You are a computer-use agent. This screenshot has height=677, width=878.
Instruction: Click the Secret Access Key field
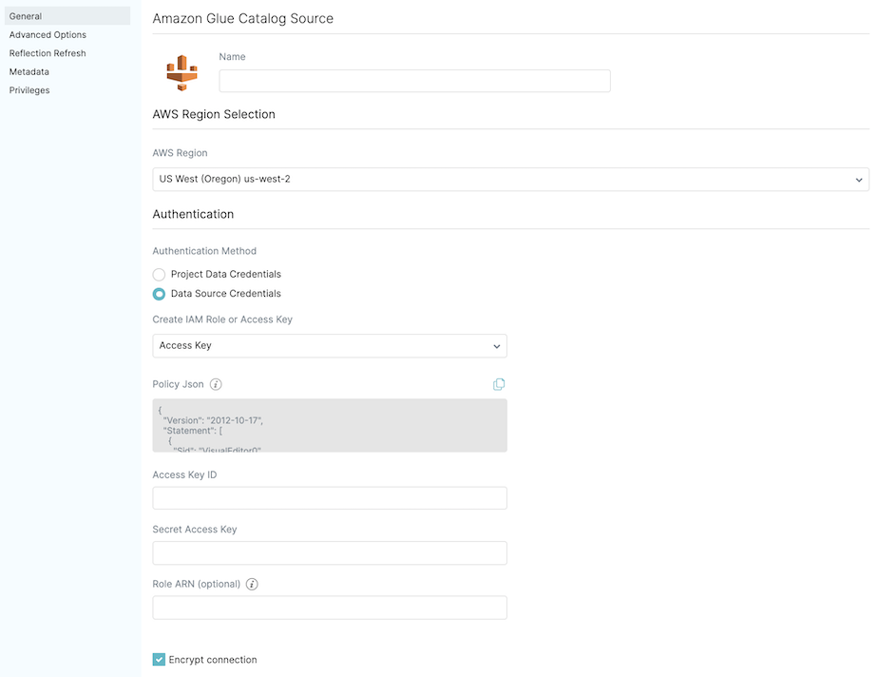pos(329,553)
